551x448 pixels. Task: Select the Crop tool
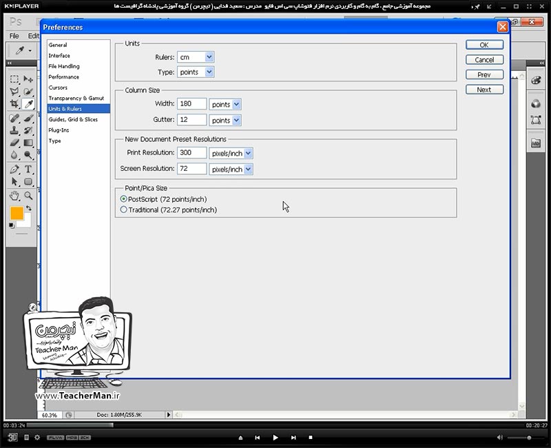(x=14, y=104)
